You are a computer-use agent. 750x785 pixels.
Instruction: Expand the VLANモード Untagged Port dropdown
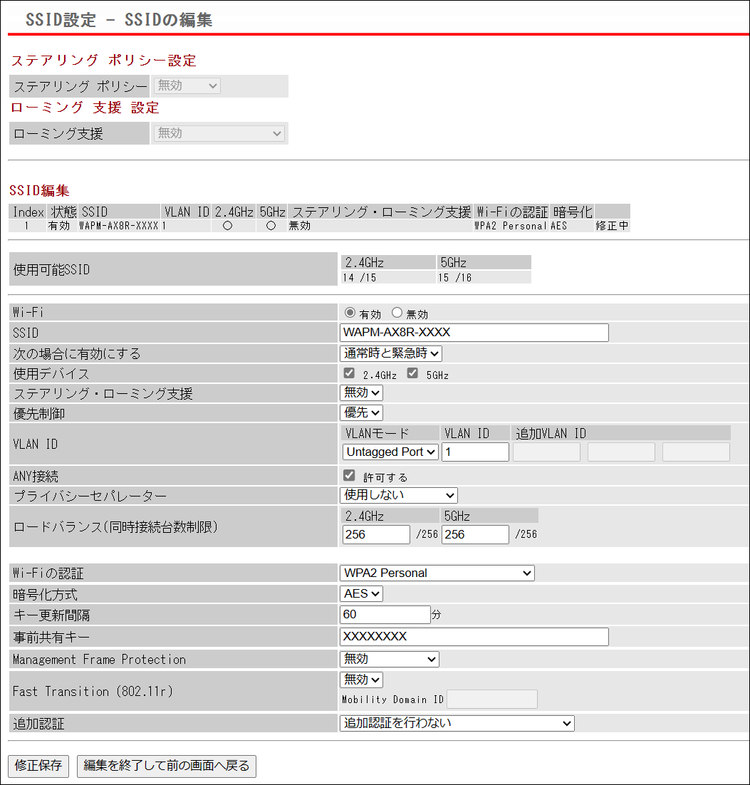coord(390,452)
